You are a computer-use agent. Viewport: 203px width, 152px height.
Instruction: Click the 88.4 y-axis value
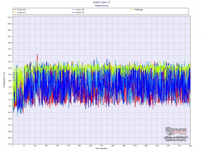(x=10, y=68)
